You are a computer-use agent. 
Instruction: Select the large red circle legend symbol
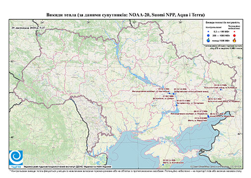235,35
